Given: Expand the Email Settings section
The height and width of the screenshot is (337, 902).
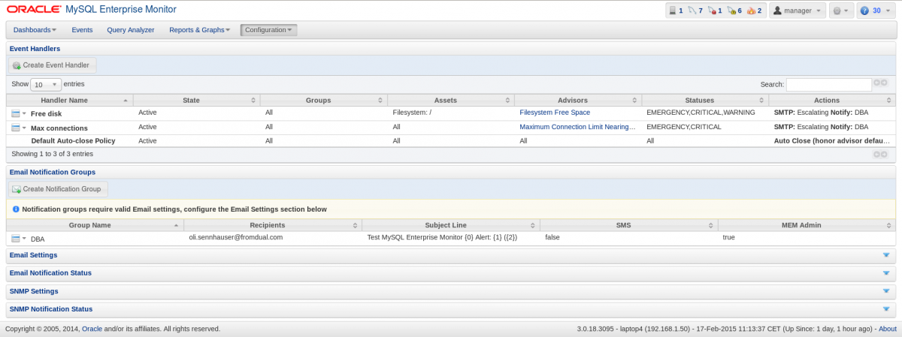Looking at the screenshot, I should [x=451, y=255].
